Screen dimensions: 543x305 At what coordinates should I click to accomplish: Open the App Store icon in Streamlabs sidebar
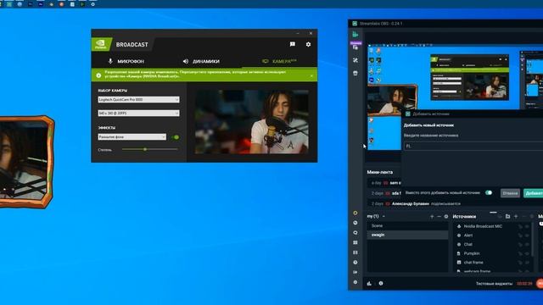coord(355,74)
